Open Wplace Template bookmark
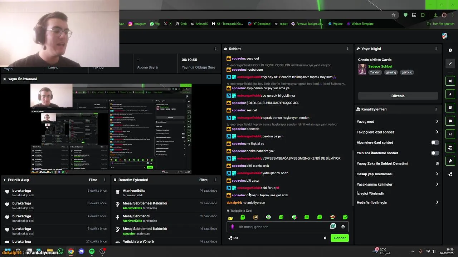This screenshot has width=458, height=257. click(x=360, y=24)
